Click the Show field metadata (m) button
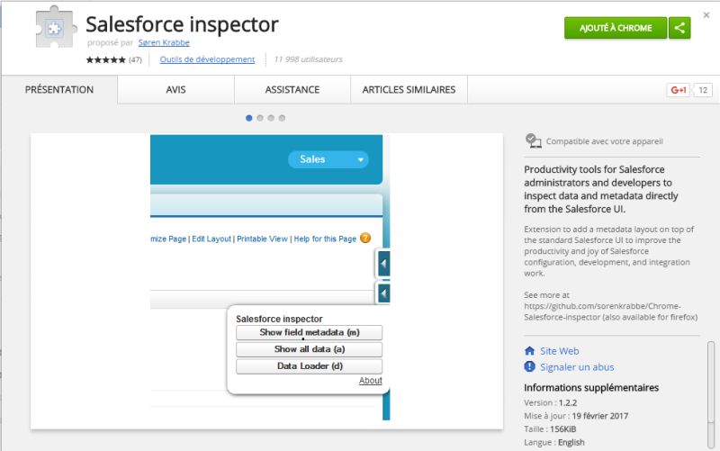Screen dimensions: 720x451 tap(309, 332)
